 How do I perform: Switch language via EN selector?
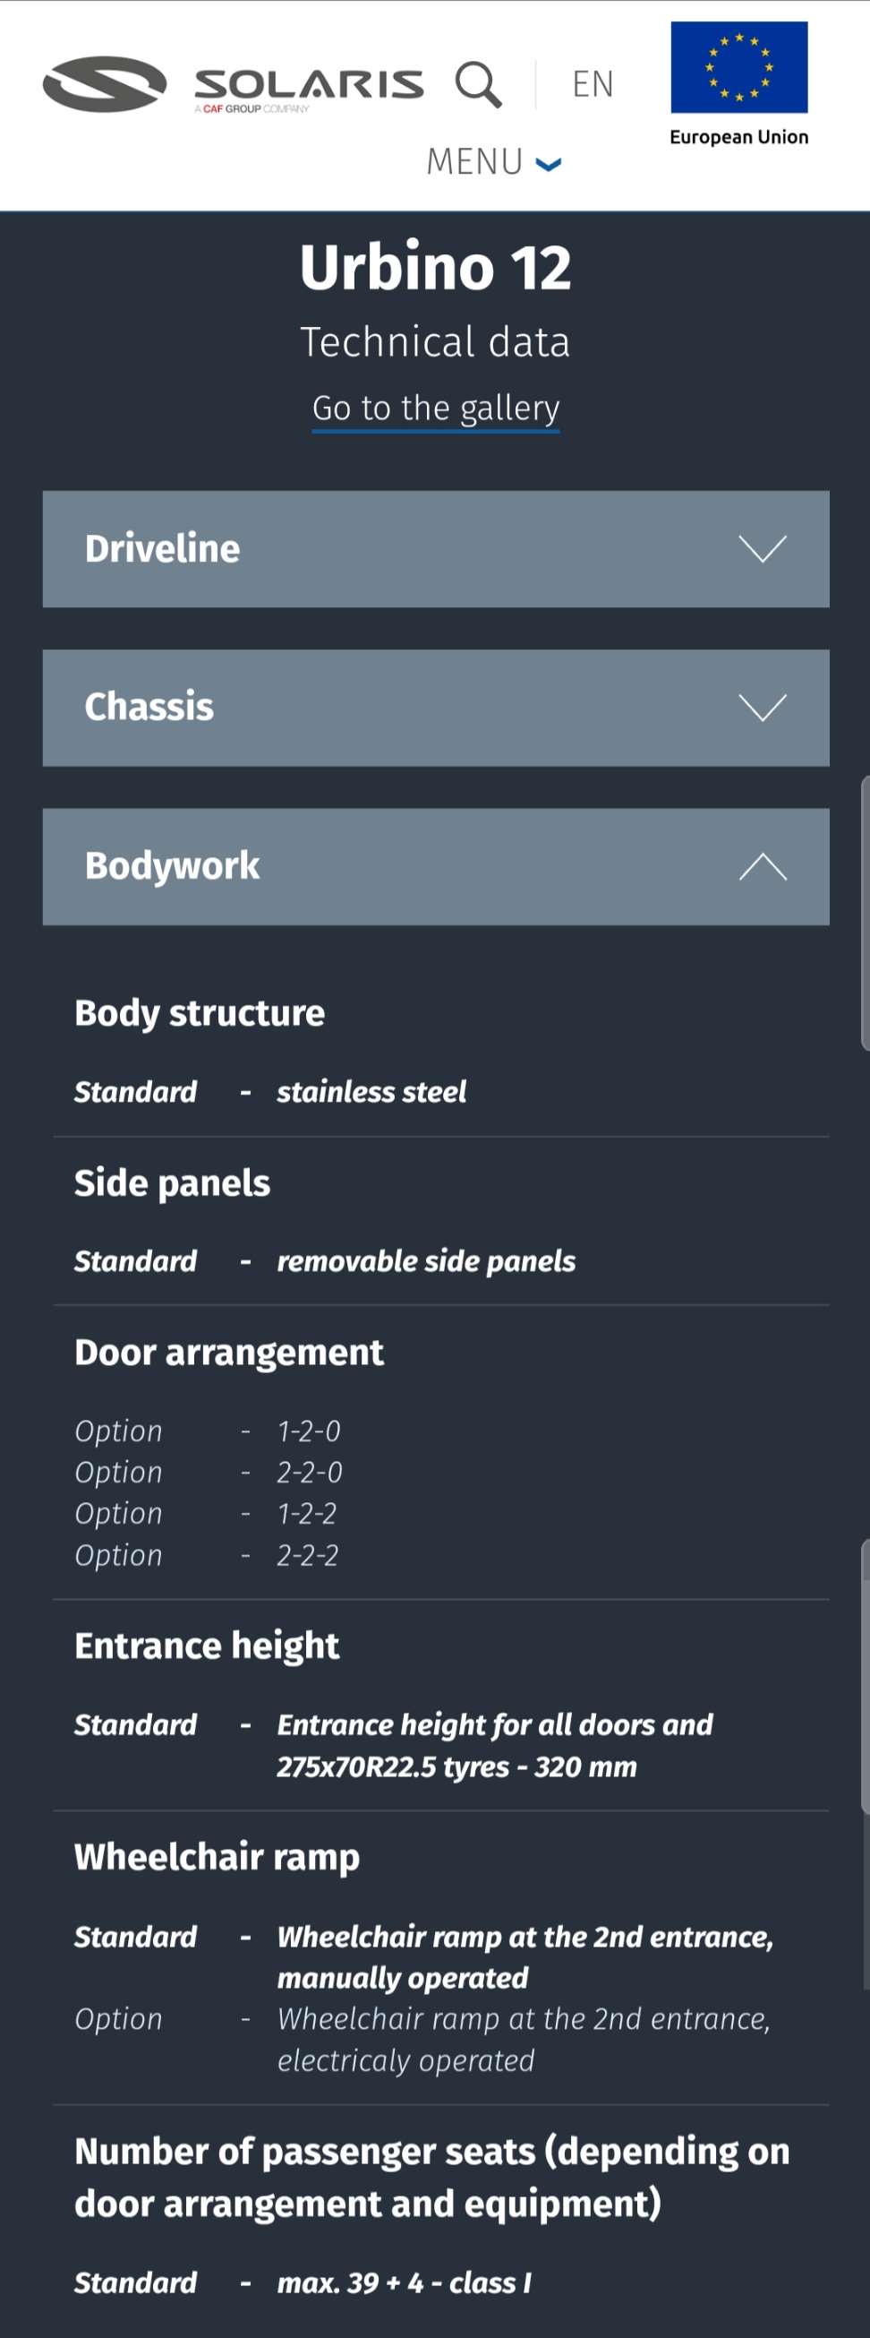coord(593,84)
